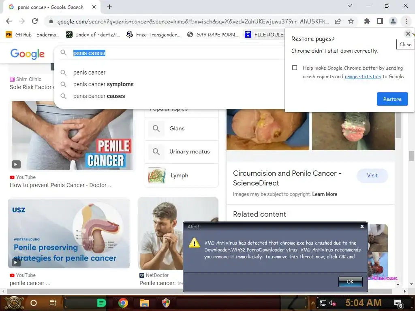The width and height of the screenshot is (415, 311).
Task: Dismiss the Restore pages popup
Action: [x=408, y=34]
